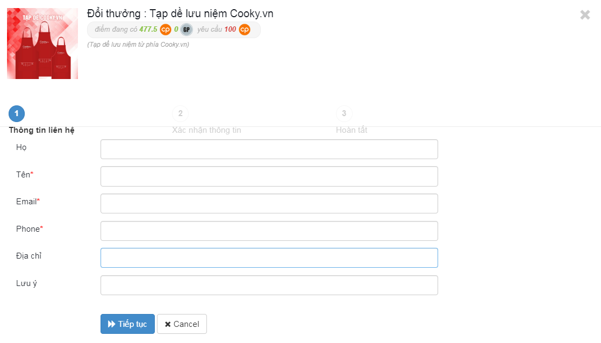Click into the Email text box
This screenshot has width=601, height=343.
click(x=269, y=204)
